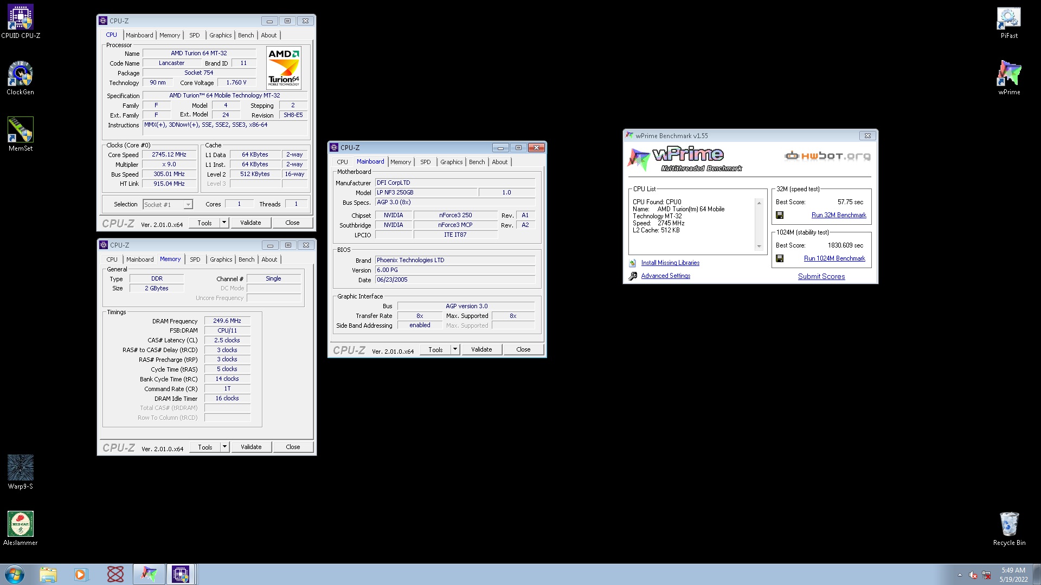Open About tab in Memory CPU-Z window

[x=269, y=259]
